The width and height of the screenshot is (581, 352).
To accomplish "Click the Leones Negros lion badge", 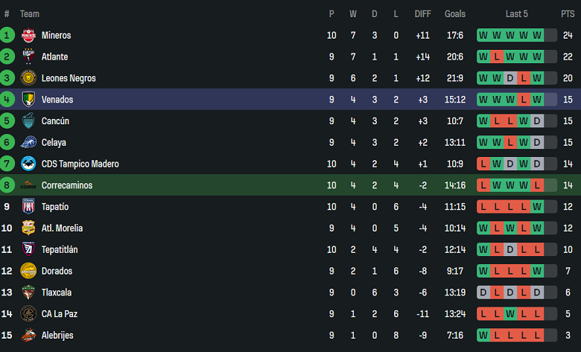I will pos(28,78).
